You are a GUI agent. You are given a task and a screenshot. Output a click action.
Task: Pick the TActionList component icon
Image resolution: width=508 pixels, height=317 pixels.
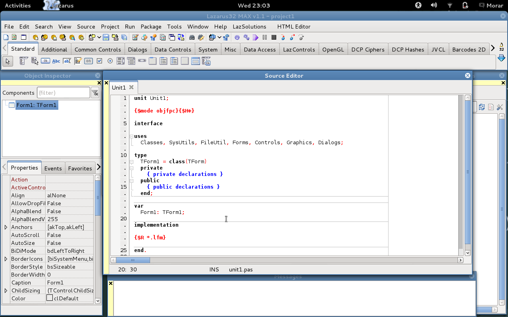coord(206,61)
